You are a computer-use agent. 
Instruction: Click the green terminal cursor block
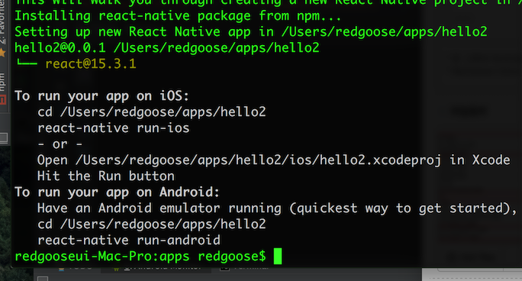click(x=278, y=256)
